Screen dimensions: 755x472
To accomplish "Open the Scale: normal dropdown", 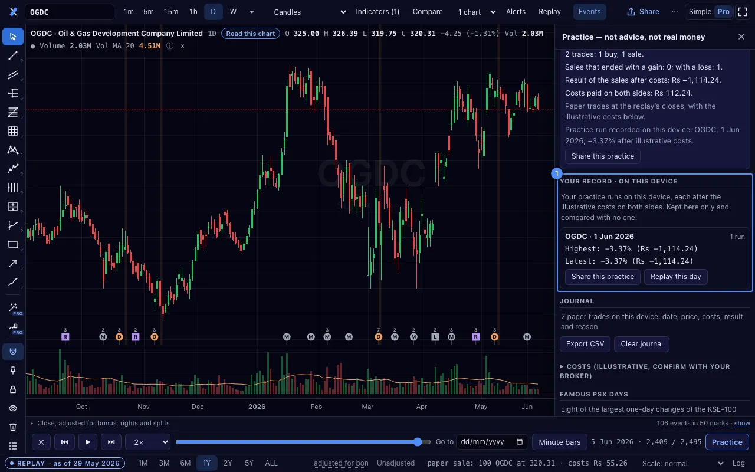I will [x=684, y=463].
